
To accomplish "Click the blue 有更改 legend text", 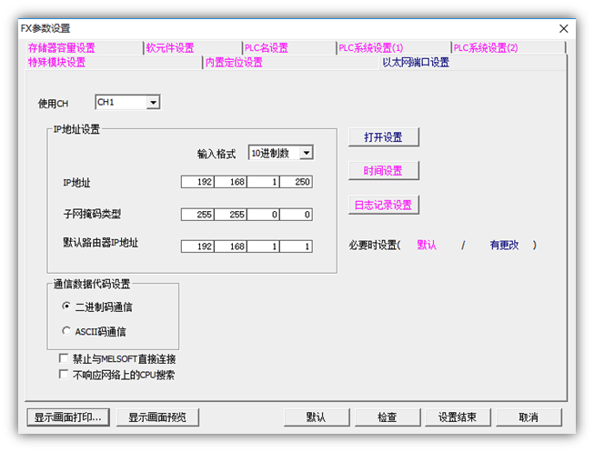I will (x=504, y=246).
